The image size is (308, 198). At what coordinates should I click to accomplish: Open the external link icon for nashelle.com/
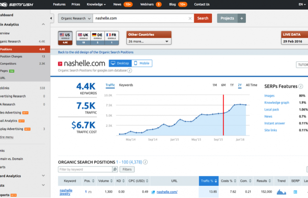pyautogui.click(x=154, y=192)
